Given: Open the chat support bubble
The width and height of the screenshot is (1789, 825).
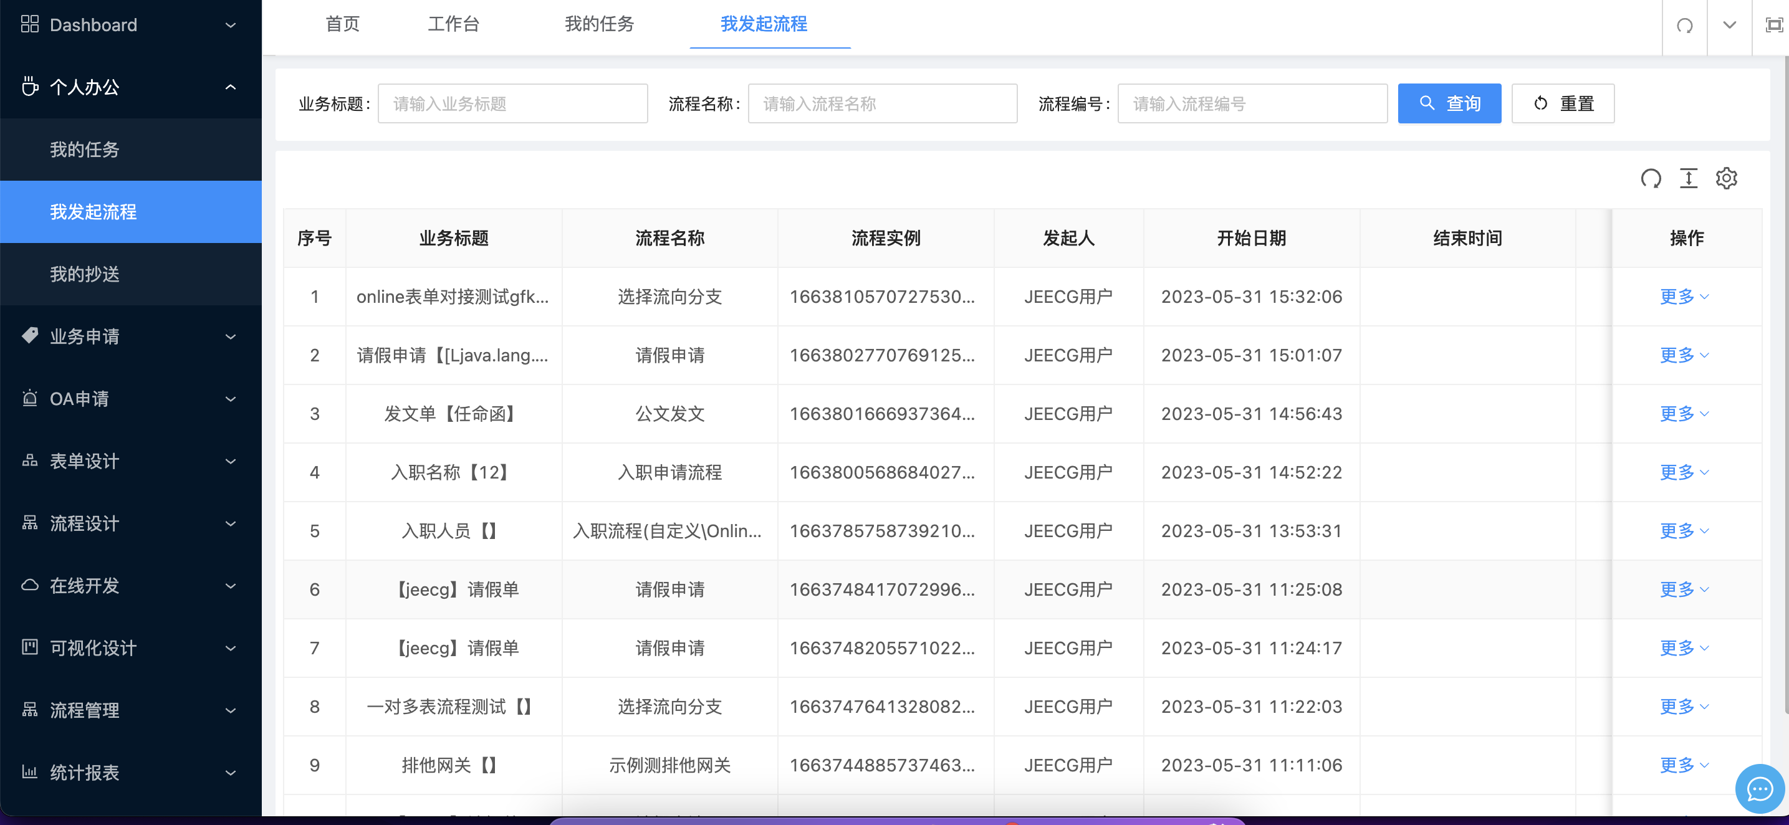Looking at the screenshot, I should (1759, 788).
